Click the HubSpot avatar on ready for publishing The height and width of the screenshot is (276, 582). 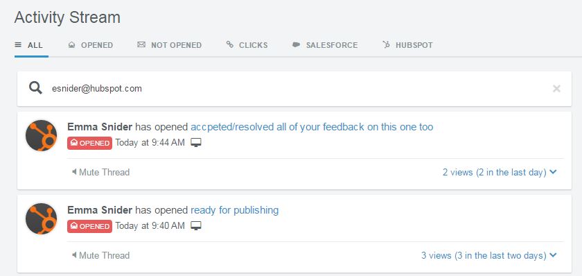tap(41, 219)
